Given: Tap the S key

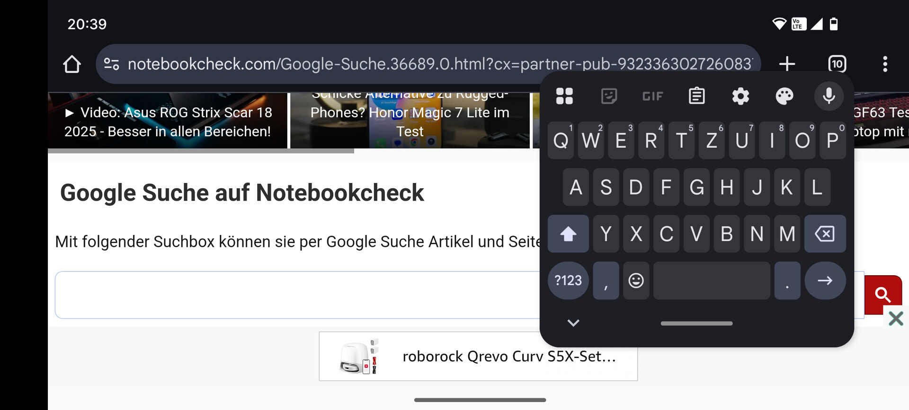Looking at the screenshot, I should tap(606, 187).
